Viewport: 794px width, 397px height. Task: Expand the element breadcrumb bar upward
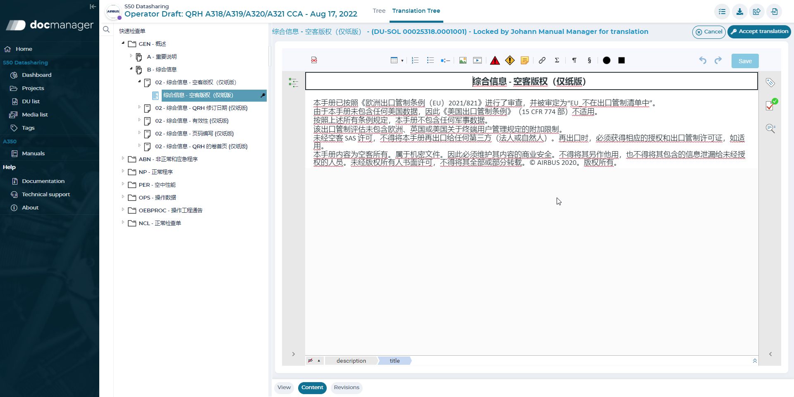click(755, 361)
